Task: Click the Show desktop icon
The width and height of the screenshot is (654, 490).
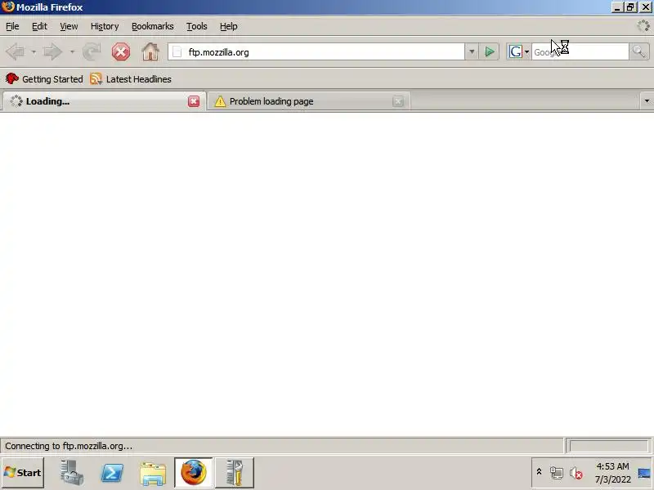Action: 644,473
